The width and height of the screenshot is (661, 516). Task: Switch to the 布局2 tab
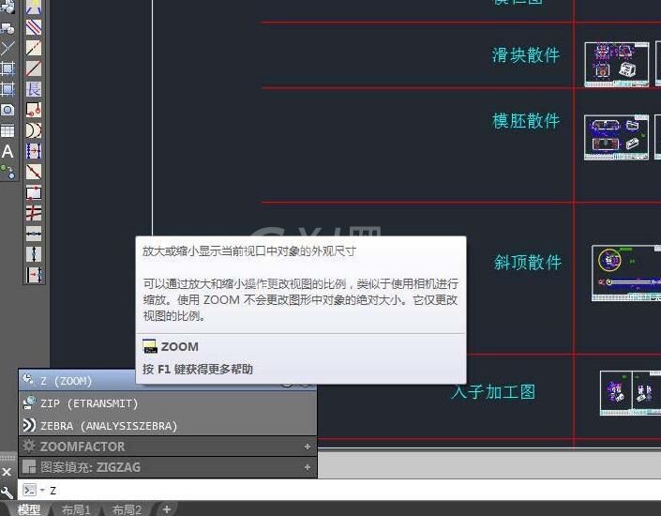(x=127, y=509)
